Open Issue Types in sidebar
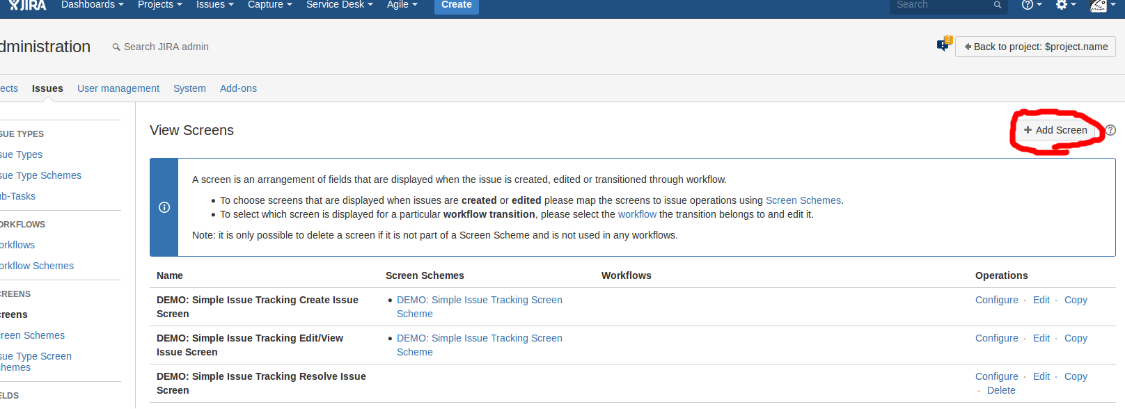This screenshot has height=409, width=1125. 21,154
